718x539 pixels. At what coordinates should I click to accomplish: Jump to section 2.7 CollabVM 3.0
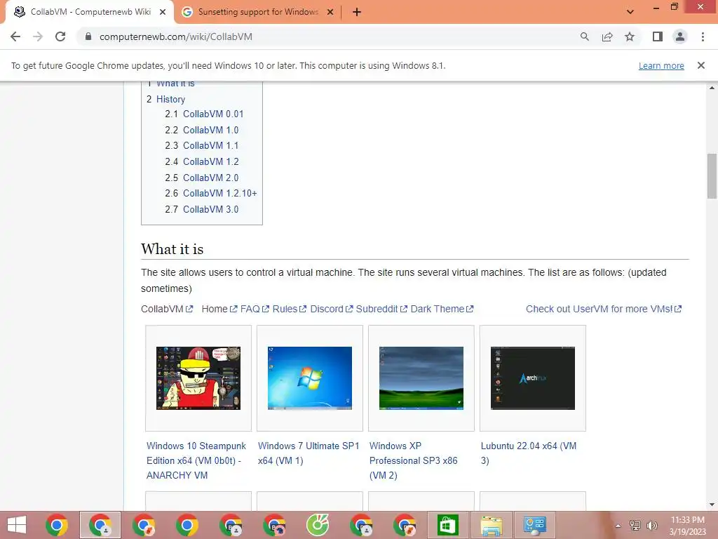210,209
